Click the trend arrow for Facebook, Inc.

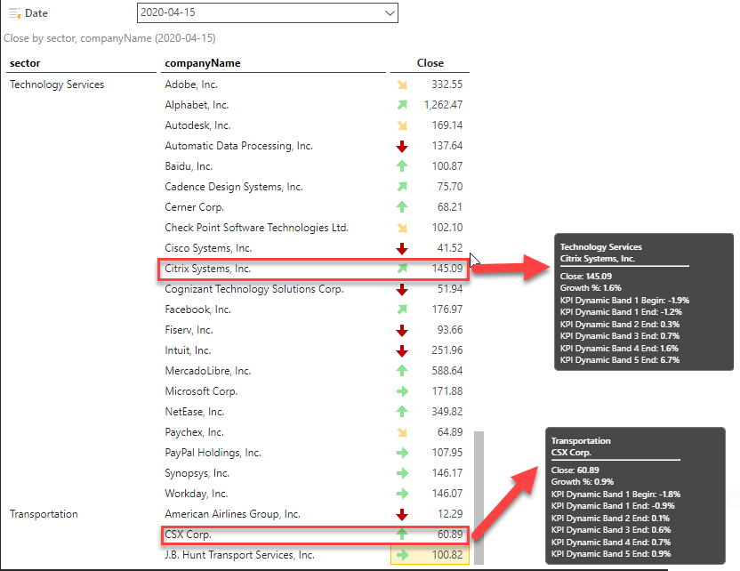(402, 310)
